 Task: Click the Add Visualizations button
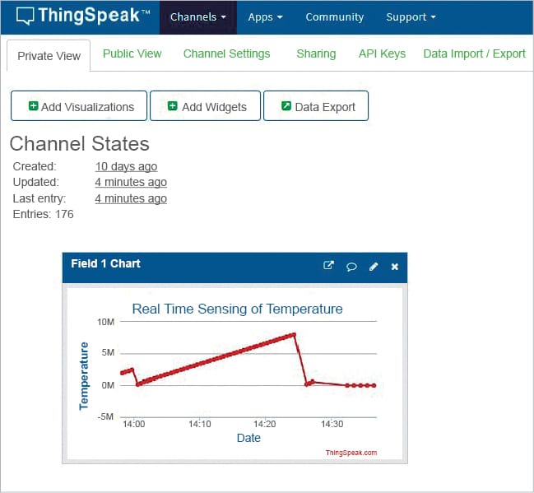(79, 106)
